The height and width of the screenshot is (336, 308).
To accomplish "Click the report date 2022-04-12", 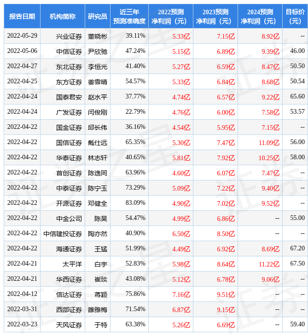I will [x=22, y=294].
